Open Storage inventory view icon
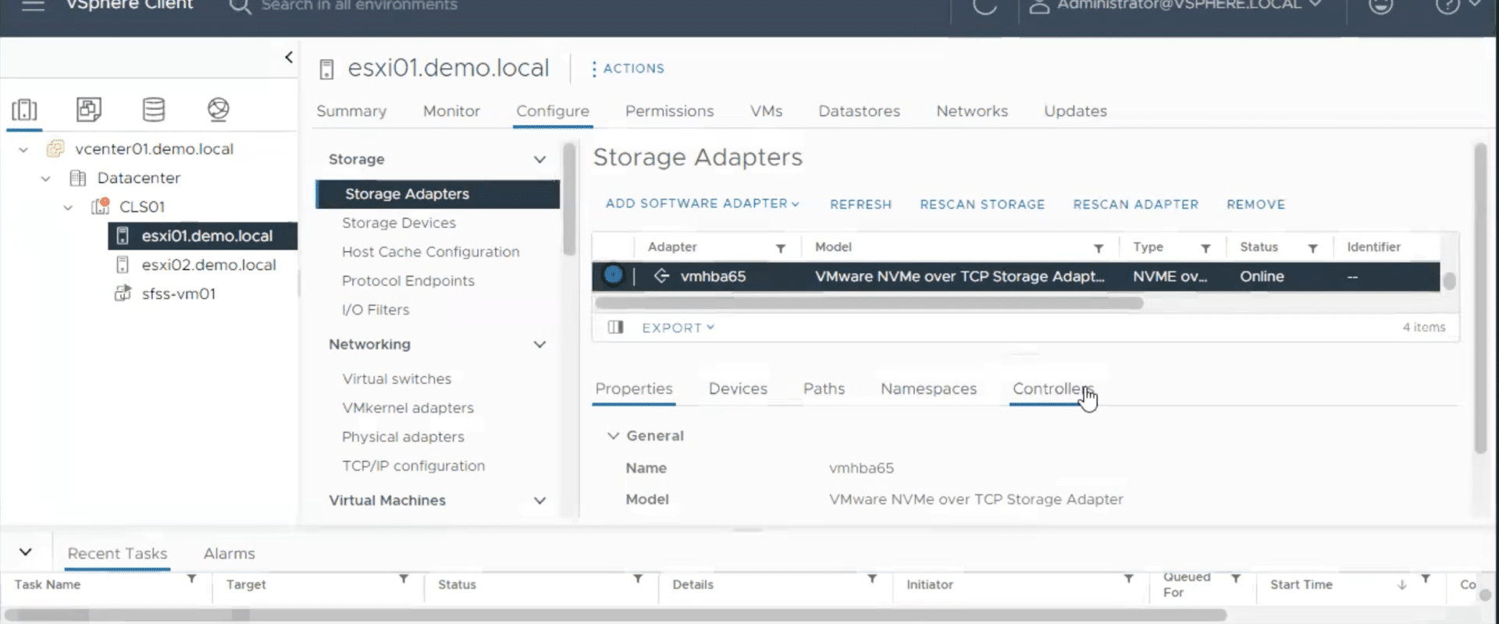This screenshot has height=624, width=1499. click(x=154, y=109)
